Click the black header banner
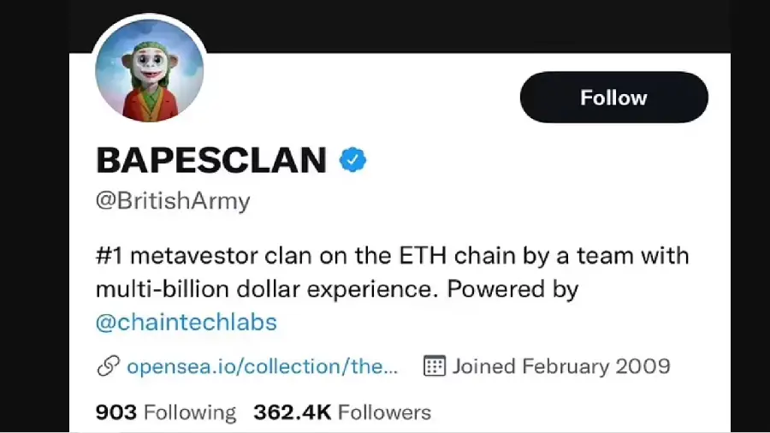This screenshot has height=433, width=770. (x=428, y=24)
